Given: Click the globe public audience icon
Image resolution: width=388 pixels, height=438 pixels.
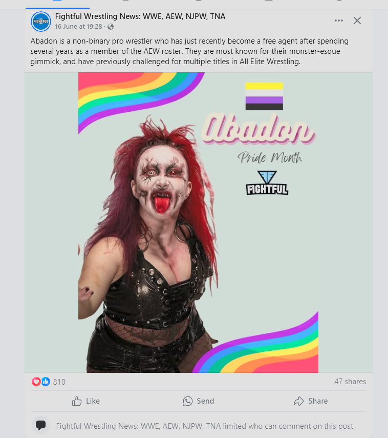Looking at the screenshot, I should (x=111, y=27).
